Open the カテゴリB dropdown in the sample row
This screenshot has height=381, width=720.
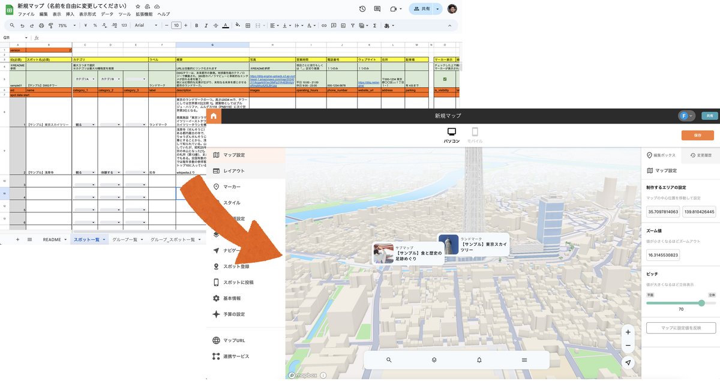110,79
